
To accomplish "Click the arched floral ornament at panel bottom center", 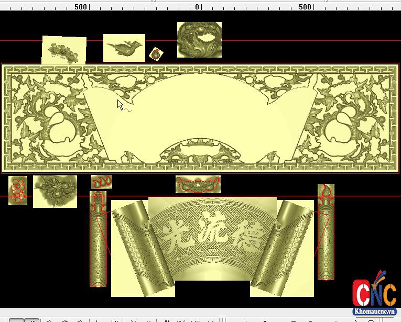I will click(198, 152).
